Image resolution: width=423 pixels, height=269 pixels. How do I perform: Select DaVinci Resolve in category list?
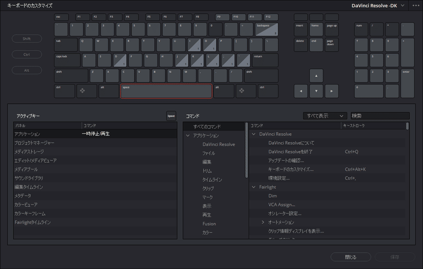point(218,144)
